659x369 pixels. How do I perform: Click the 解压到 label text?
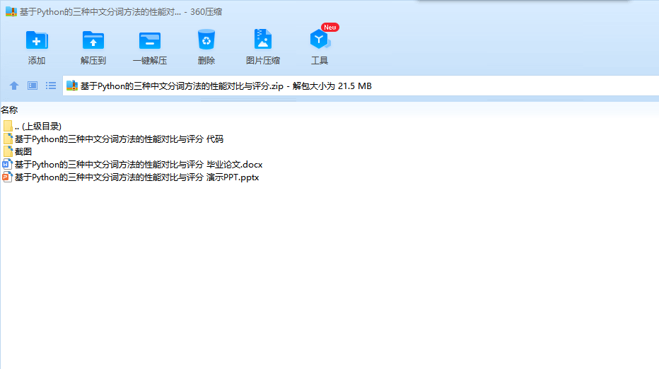pos(93,61)
